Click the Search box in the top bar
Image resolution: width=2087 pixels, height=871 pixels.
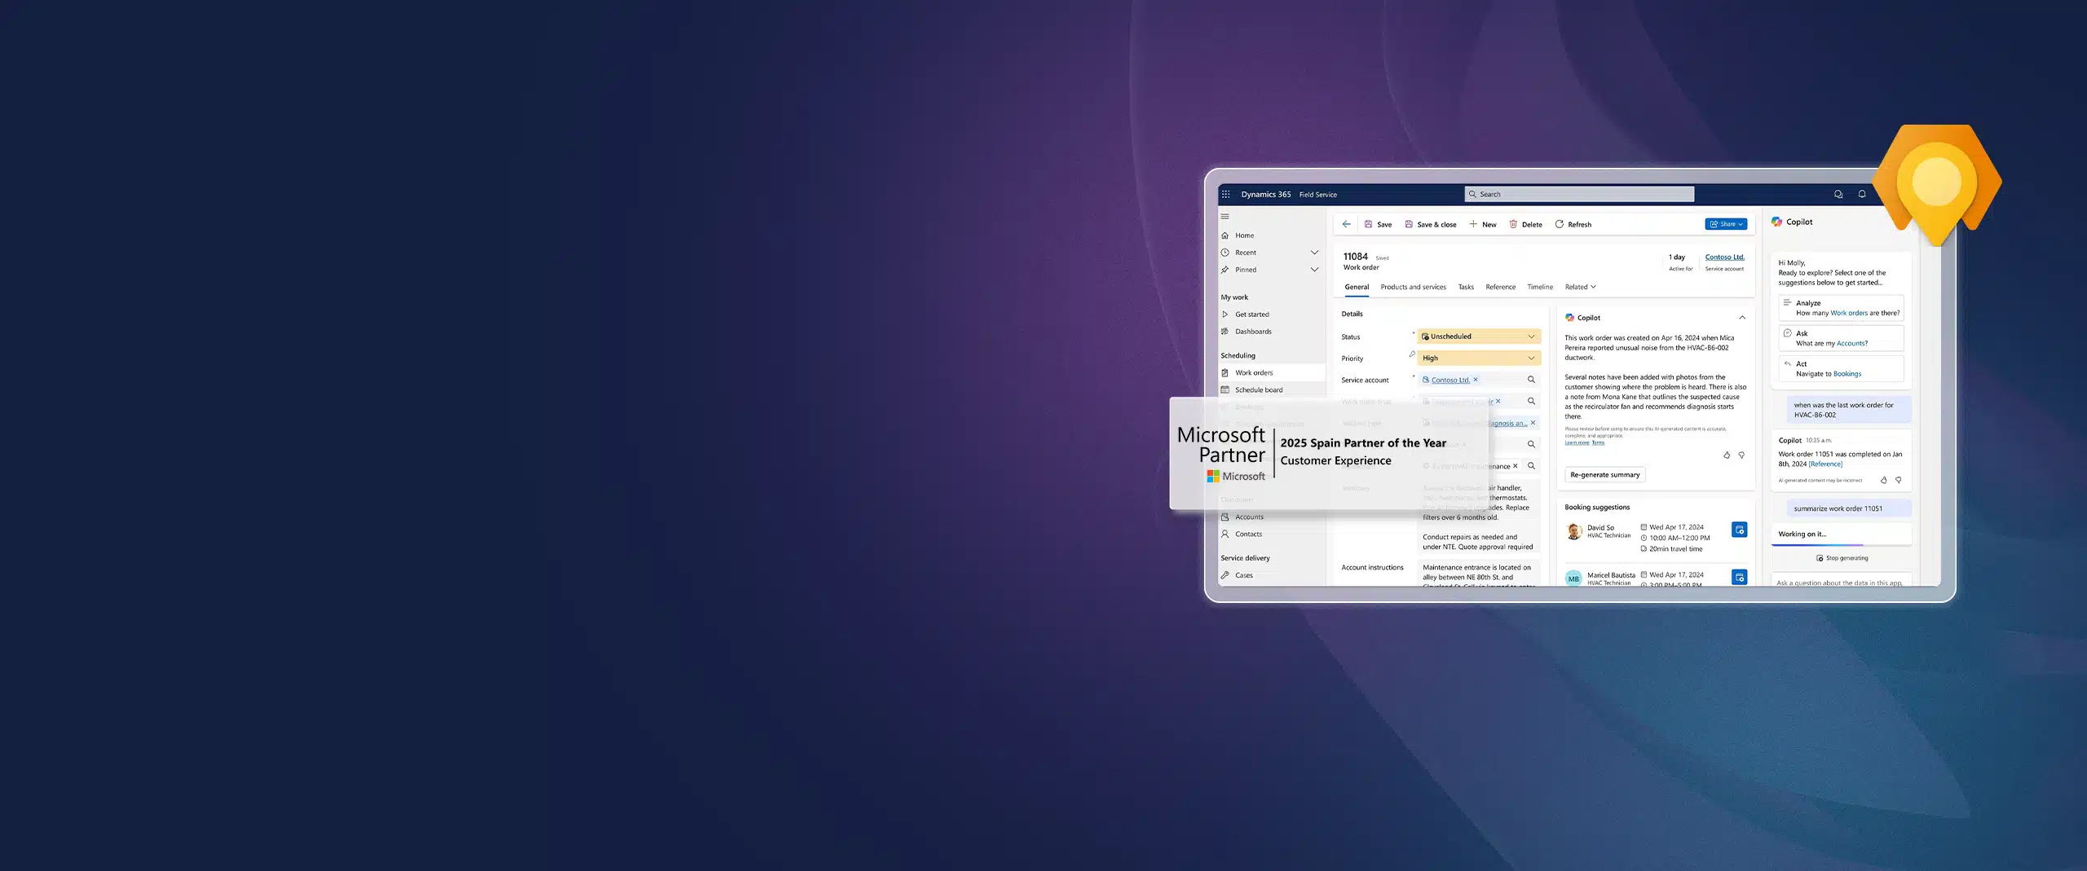click(x=1579, y=194)
